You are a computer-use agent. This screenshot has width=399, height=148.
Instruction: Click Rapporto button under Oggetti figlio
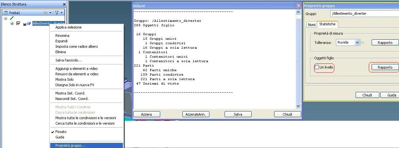(x=385, y=67)
